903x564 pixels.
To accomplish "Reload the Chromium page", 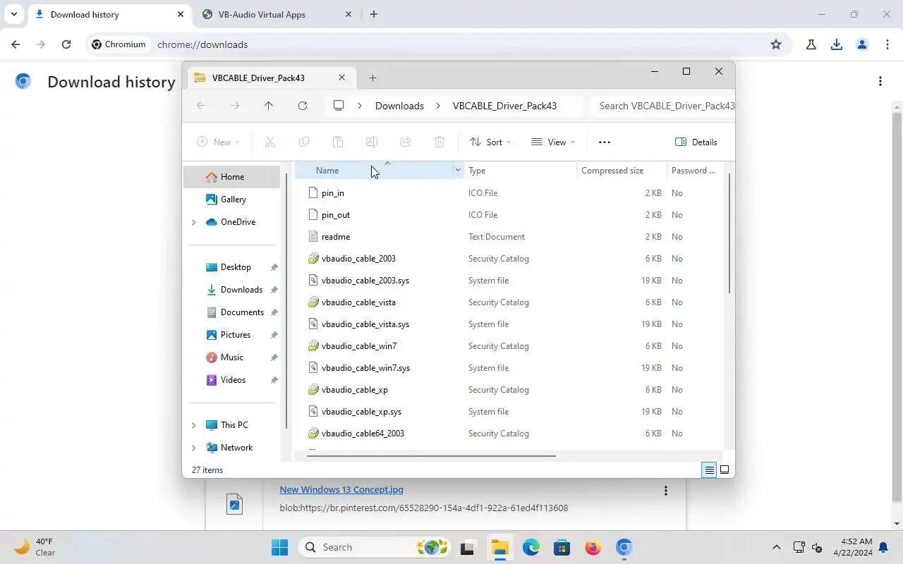I will tap(66, 44).
